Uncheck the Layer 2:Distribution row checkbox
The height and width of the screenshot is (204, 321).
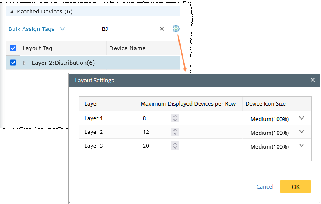(x=13, y=63)
